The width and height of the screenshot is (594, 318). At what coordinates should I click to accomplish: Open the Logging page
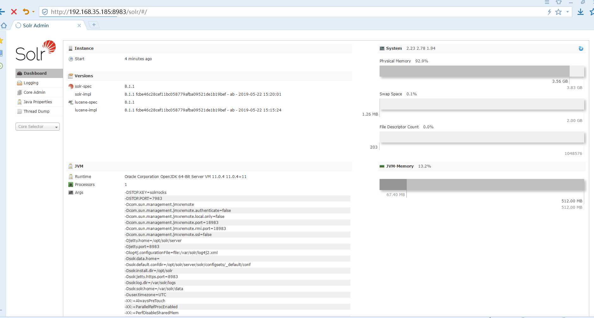[31, 83]
